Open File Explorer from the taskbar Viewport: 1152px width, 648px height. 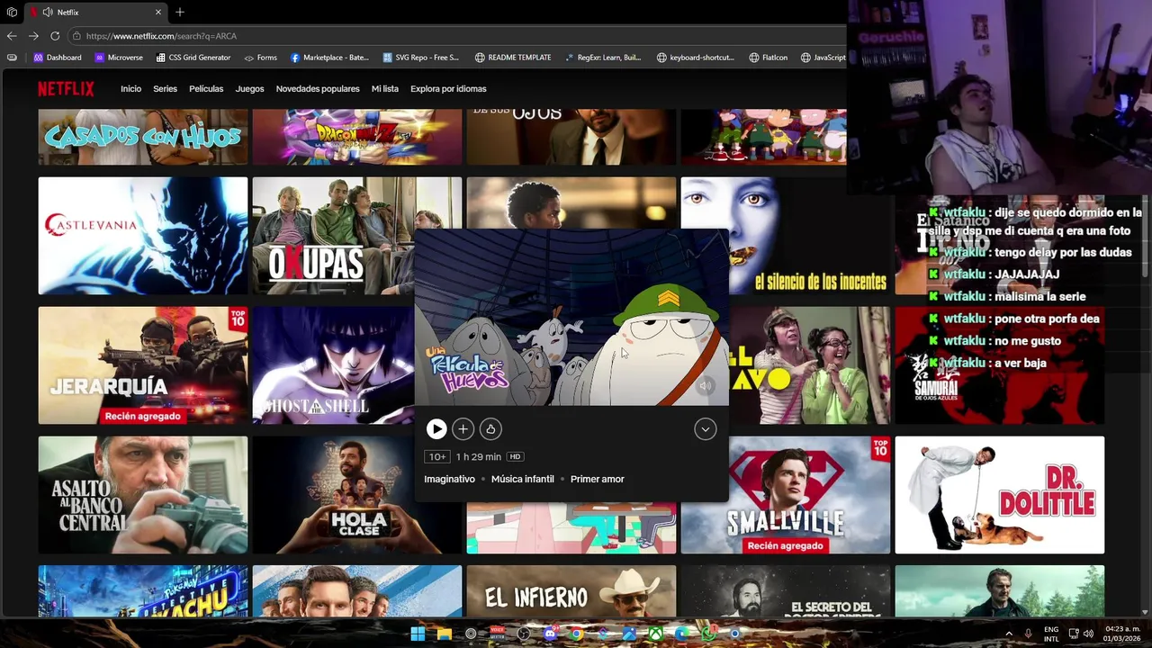[x=445, y=634]
